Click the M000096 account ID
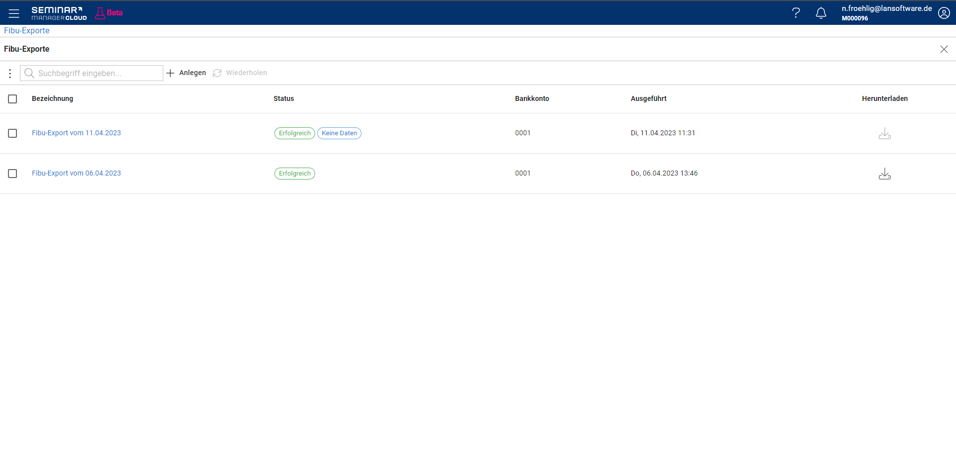956x463 pixels. [x=855, y=18]
